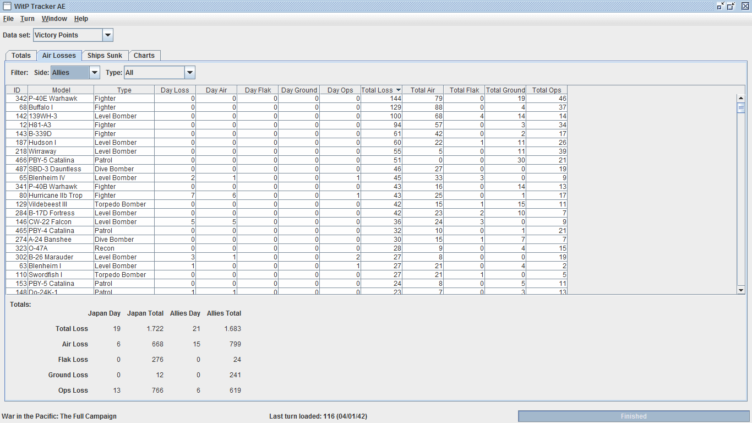Select the SBD-3 Dauntless row
The height and width of the screenshot is (423, 752).
[x=286, y=169]
